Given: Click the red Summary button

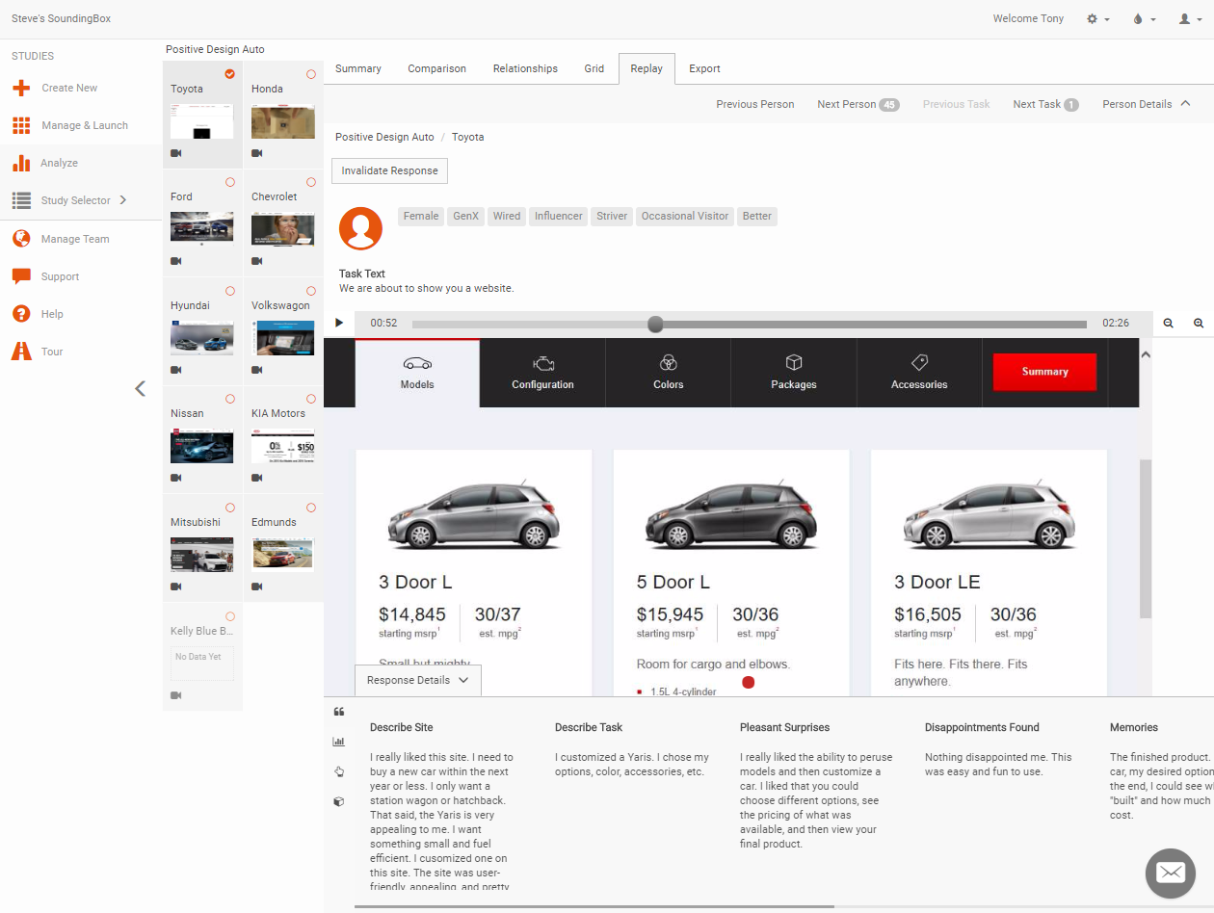Looking at the screenshot, I should tap(1044, 372).
